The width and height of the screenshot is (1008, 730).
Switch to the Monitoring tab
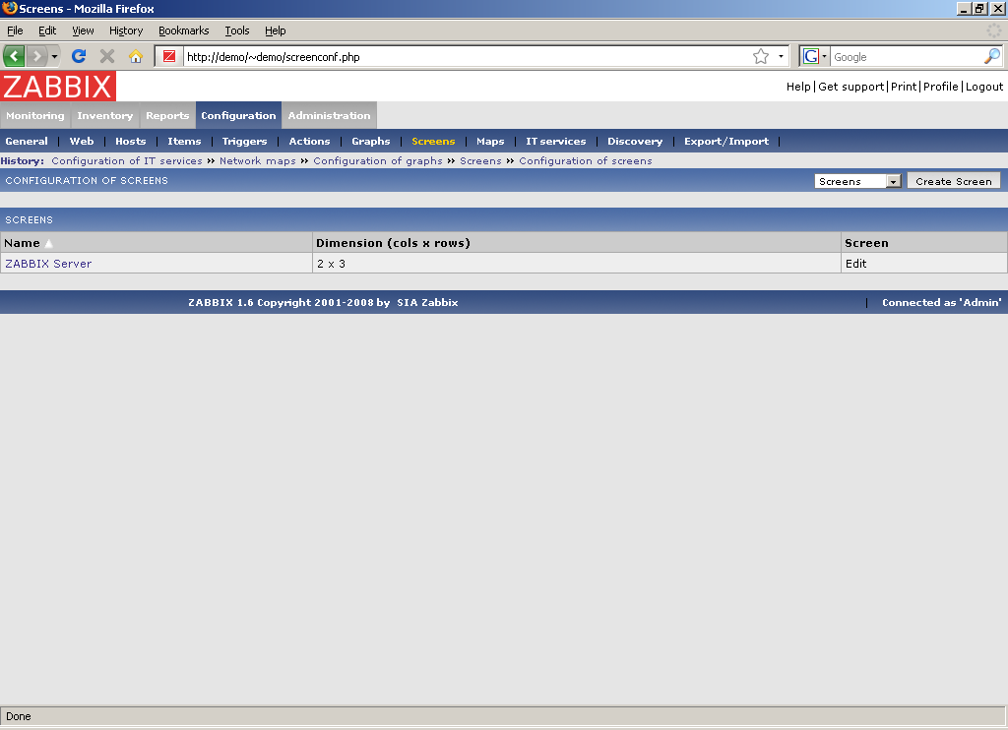[35, 116]
